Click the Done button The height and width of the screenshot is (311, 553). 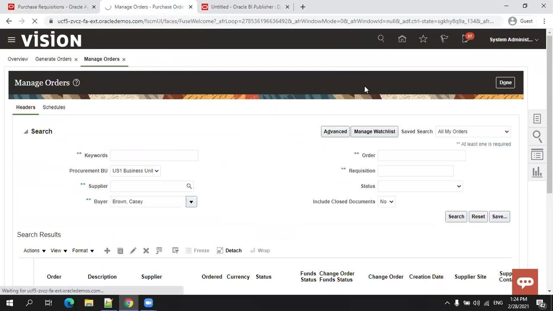505,83
